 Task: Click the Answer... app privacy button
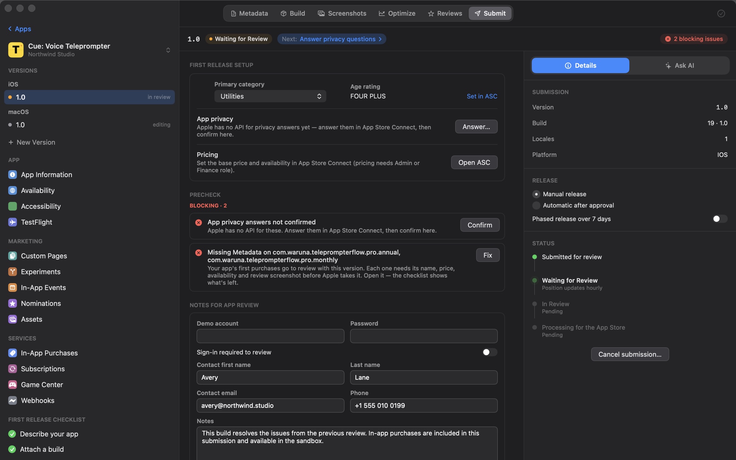tap(476, 127)
